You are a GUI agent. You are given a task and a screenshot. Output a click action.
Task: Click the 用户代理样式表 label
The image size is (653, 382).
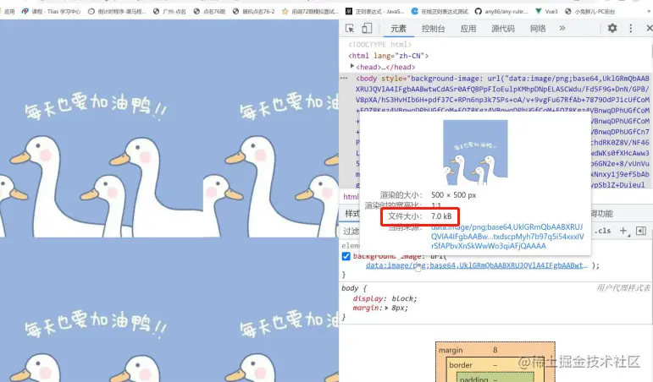click(x=623, y=288)
